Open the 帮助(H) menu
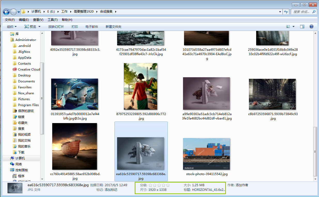 67,20
